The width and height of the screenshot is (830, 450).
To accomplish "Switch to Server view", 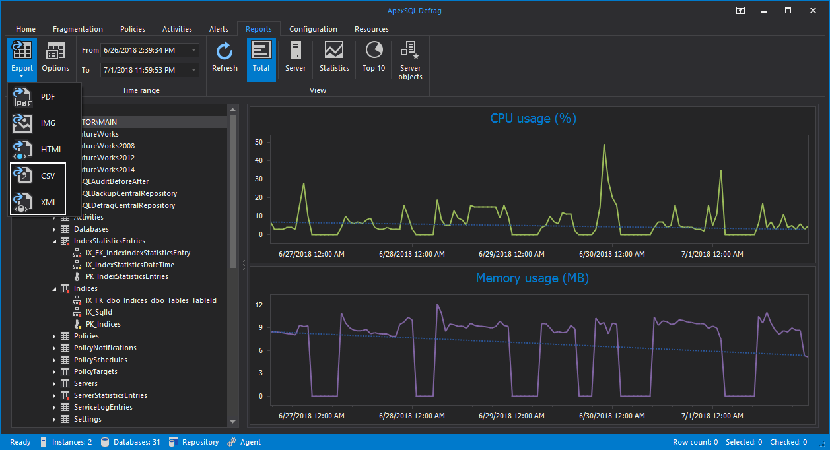I will coord(295,57).
